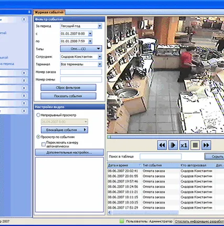
Task: Stop video playback with the square button
Action: click(195, 145)
